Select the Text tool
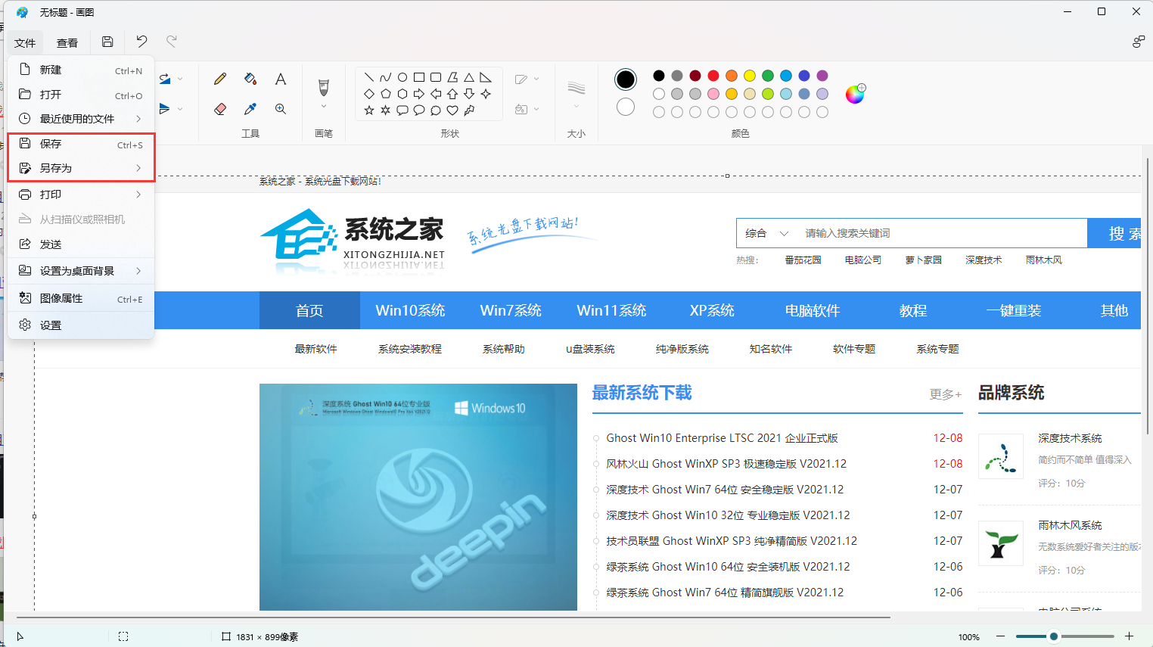 280,78
